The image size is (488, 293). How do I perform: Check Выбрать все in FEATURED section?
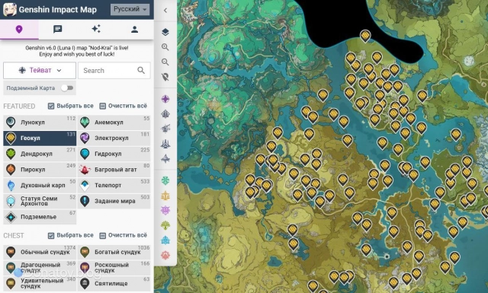pyautogui.click(x=71, y=106)
